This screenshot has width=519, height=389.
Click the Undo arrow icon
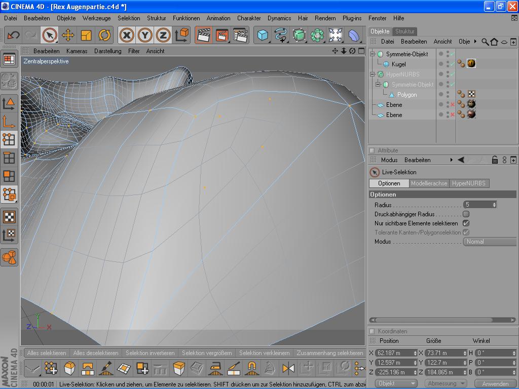13,35
